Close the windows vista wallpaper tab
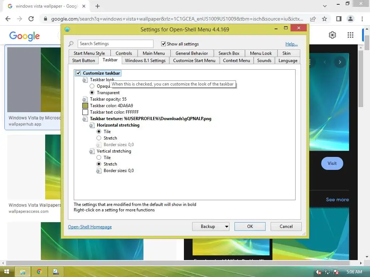370x277 pixels. coord(84,6)
